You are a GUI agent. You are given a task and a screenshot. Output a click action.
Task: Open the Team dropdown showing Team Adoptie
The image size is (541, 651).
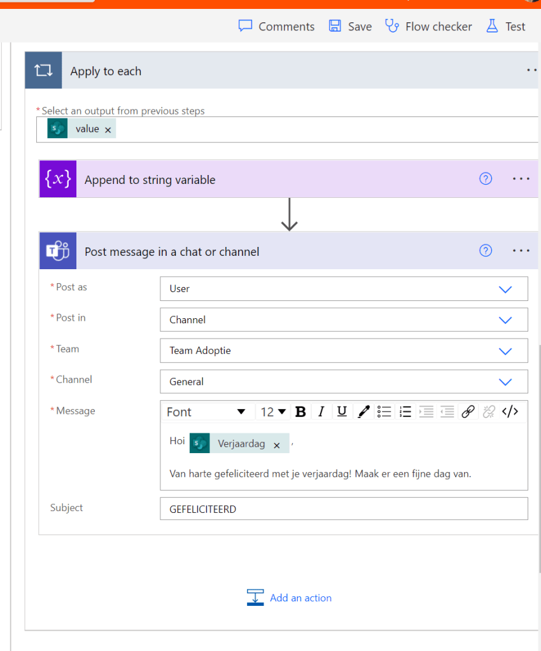tap(505, 351)
